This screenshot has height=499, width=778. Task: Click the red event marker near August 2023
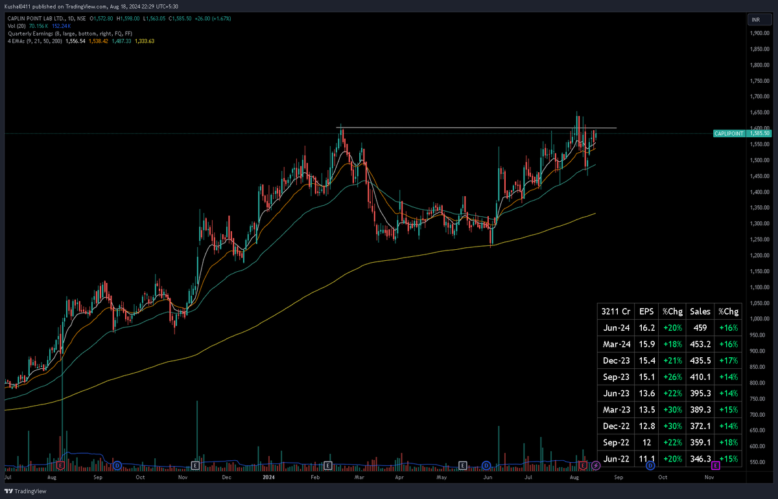tap(60, 465)
